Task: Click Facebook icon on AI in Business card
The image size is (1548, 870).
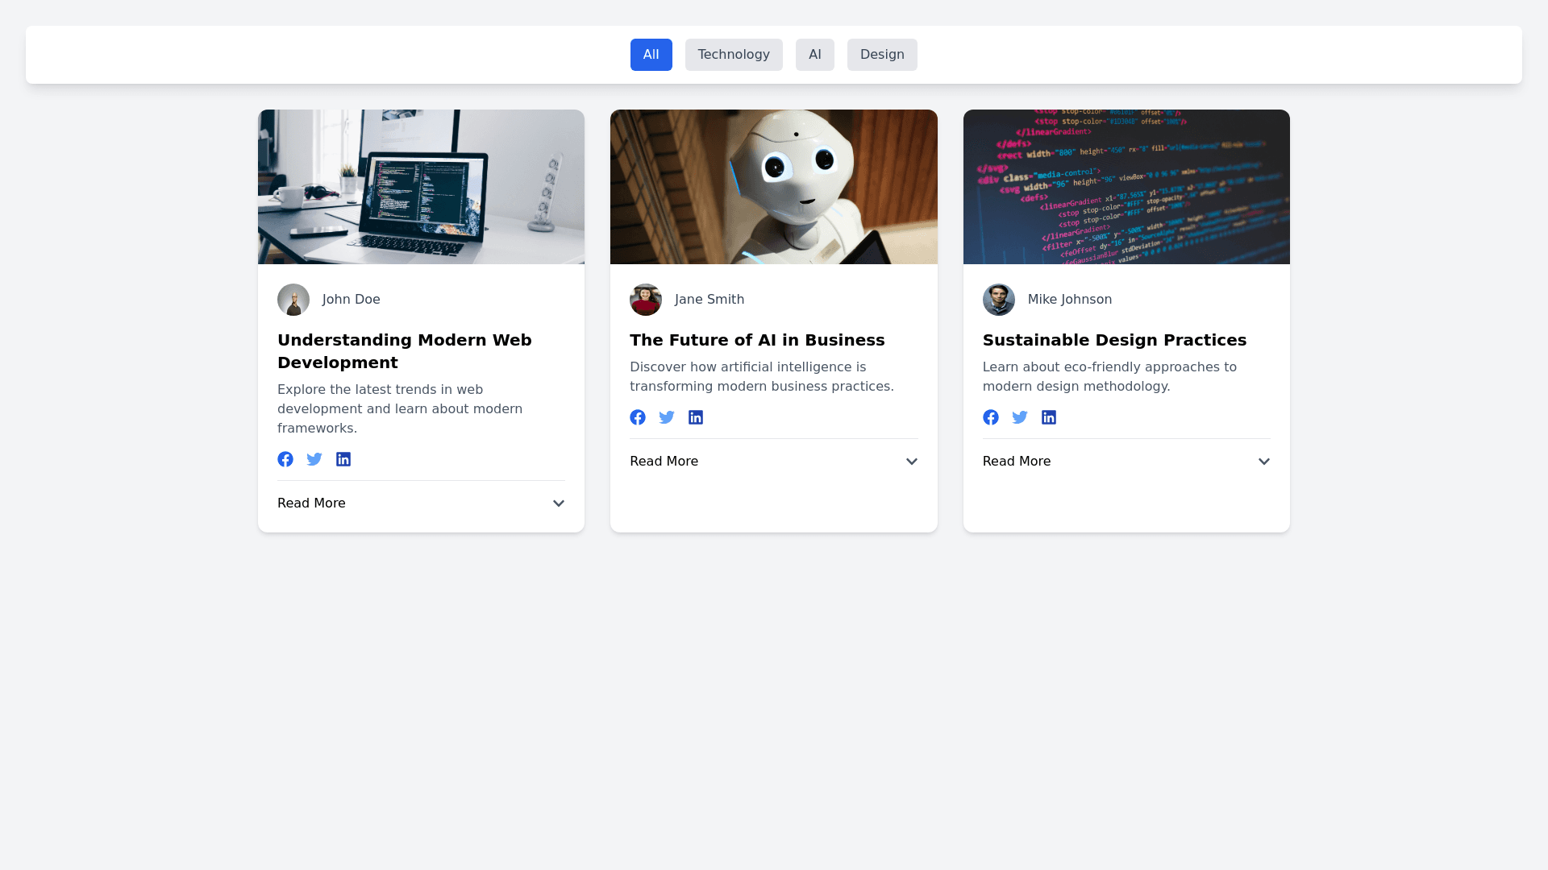Action: (x=638, y=417)
